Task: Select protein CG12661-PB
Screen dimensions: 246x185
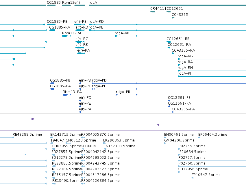Action: [179, 98]
